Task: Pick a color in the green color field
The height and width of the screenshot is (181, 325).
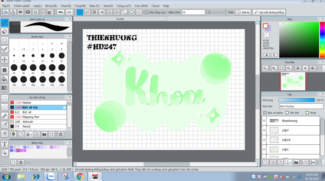Action: pyautogui.click(x=299, y=39)
